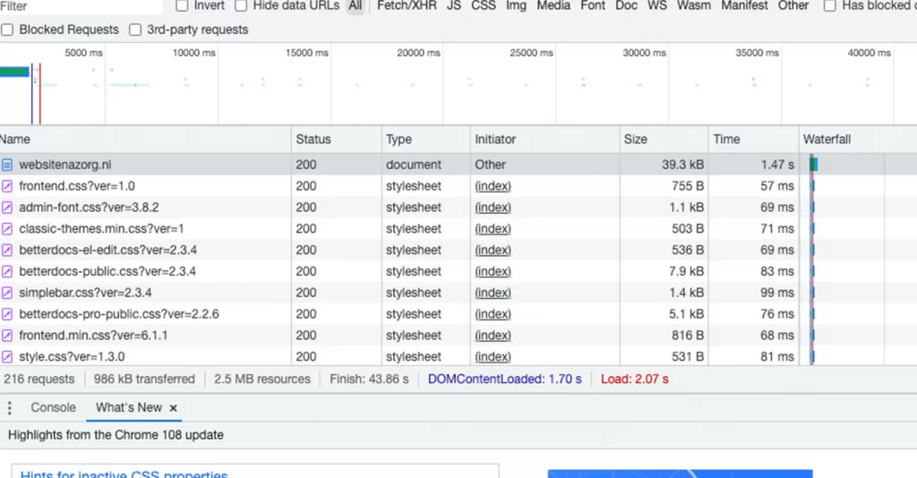Click the 216 requests summary text

39,380
